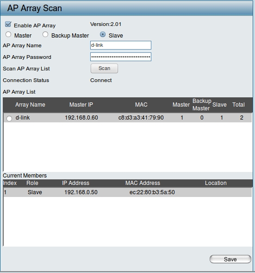Click the d-link row Master IP 192.168.0.60
Screen dimensions: 255x273
(x=81, y=118)
